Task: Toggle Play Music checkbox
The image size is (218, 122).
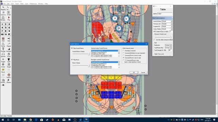Action: pos(72,60)
